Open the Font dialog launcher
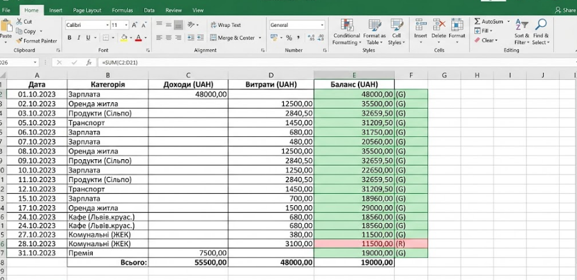 click(x=148, y=50)
